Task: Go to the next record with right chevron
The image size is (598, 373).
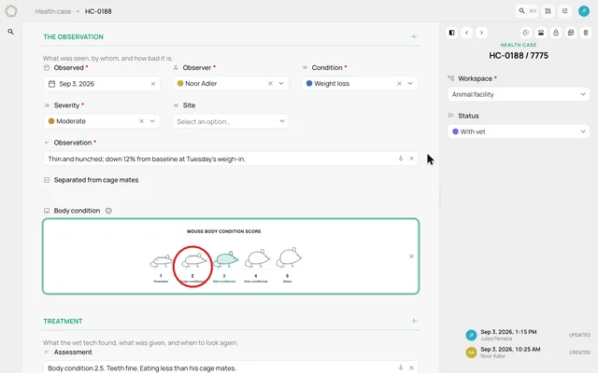Action: tap(481, 33)
